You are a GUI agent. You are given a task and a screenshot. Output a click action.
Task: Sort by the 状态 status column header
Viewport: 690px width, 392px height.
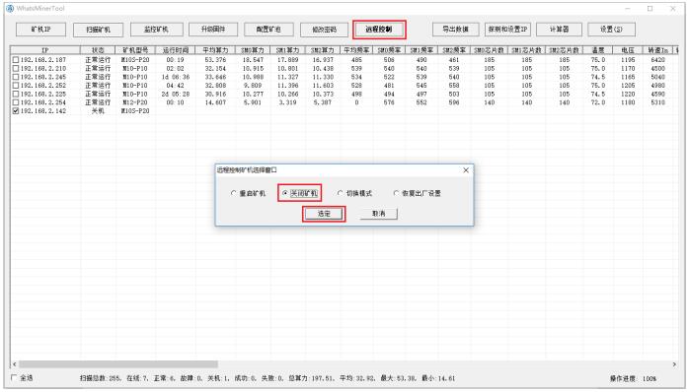(x=98, y=50)
